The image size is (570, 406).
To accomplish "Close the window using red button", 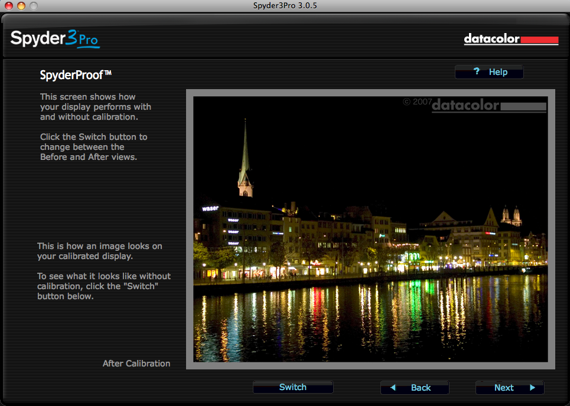I will pyautogui.click(x=8, y=6).
